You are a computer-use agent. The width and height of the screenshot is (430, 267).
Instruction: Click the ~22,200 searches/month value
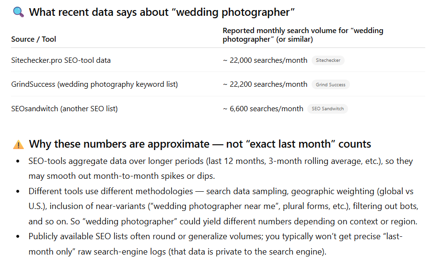coord(265,84)
